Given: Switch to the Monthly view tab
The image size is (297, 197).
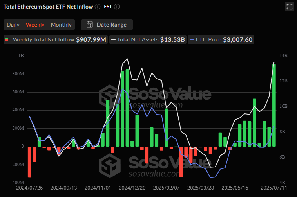Looking at the screenshot, I should (61, 25).
